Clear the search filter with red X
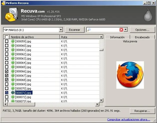Screen dimensions: 157x123 (121, 30)
